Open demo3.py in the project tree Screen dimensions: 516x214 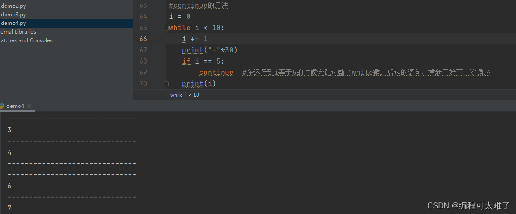tap(13, 15)
